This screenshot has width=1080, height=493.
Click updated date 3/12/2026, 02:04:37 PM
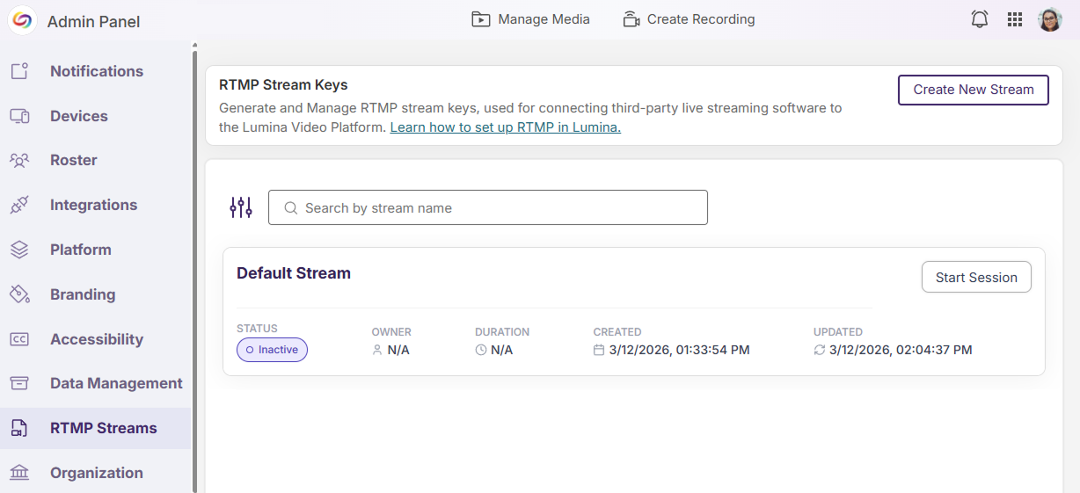(x=901, y=350)
